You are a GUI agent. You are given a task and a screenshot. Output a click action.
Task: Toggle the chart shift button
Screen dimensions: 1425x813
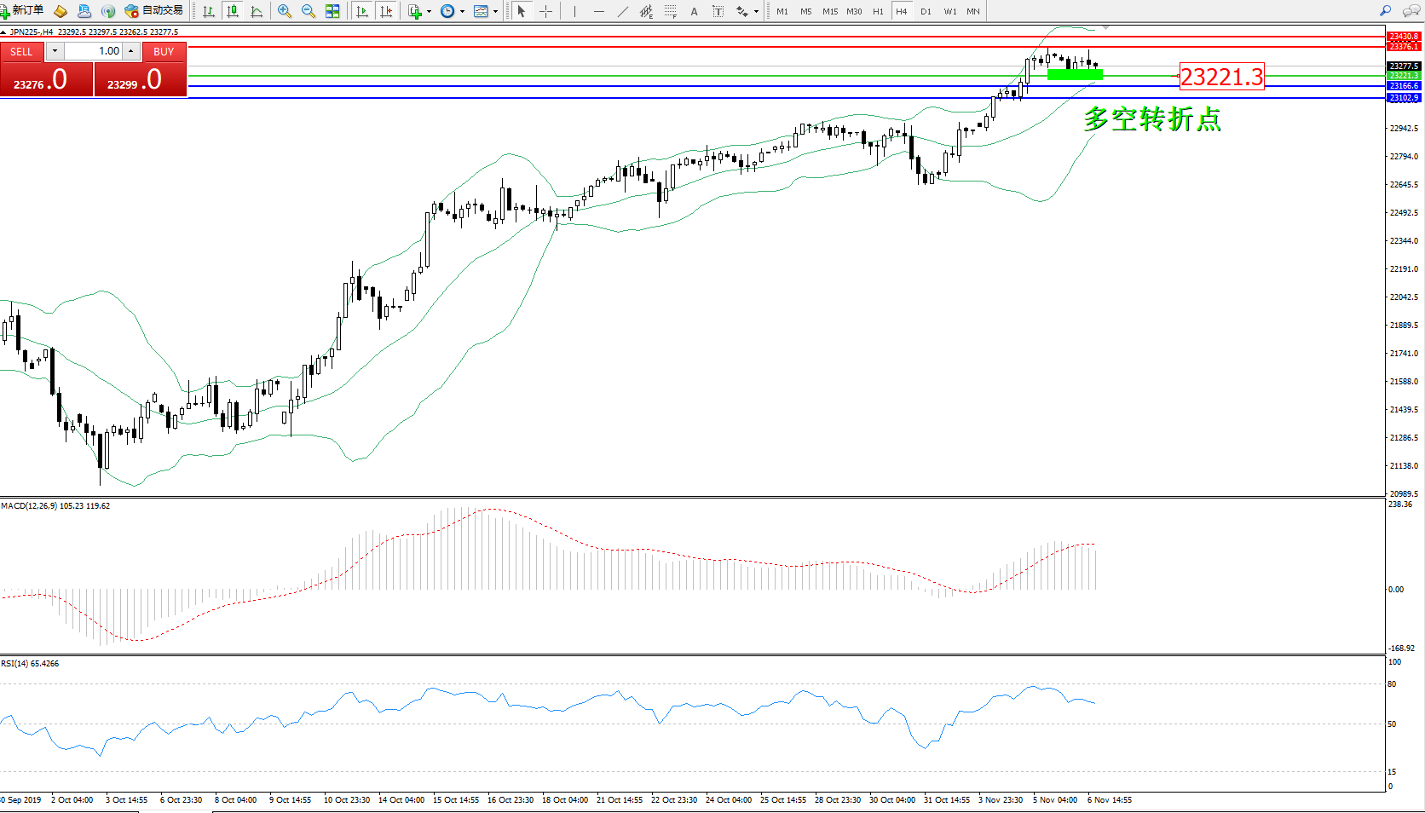386,11
